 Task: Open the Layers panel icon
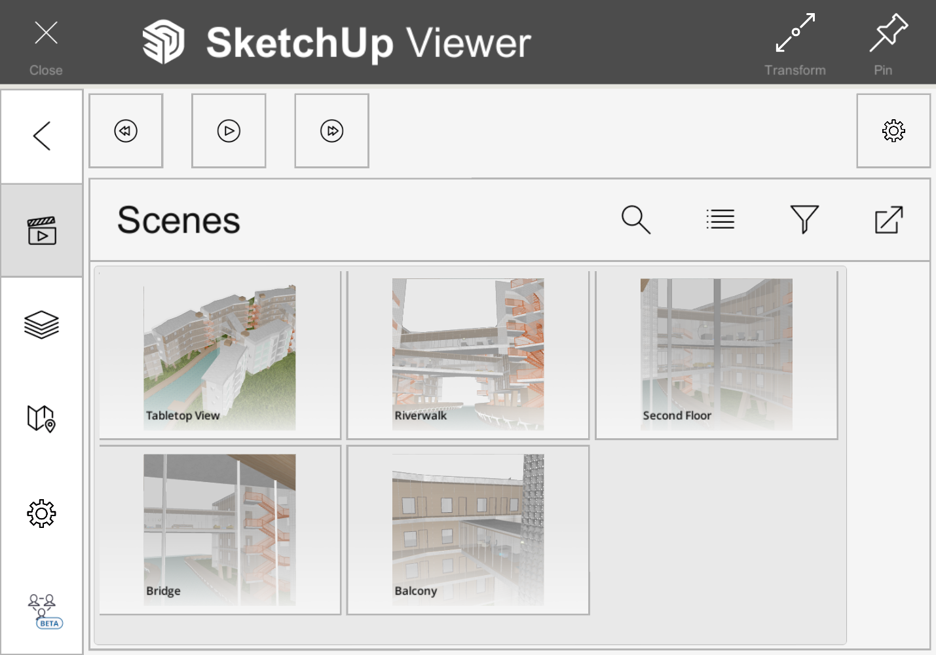pyautogui.click(x=42, y=325)
